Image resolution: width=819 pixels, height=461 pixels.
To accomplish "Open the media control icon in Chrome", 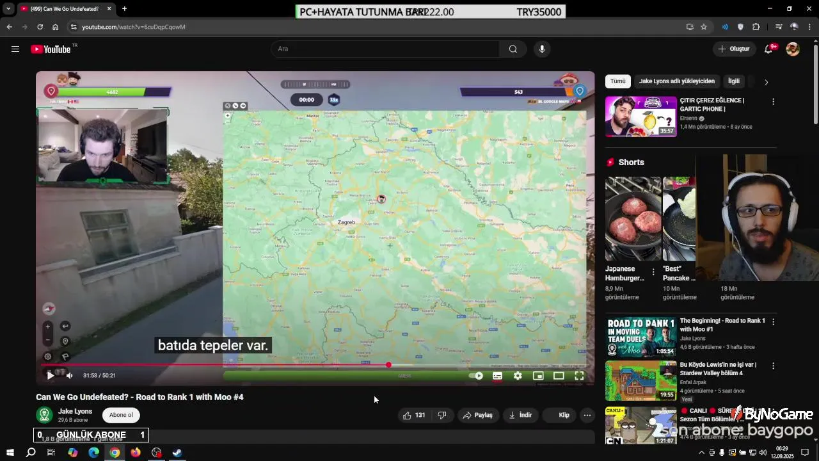I will tap(779, 27).
